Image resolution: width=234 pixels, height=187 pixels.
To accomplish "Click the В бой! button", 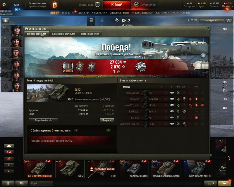I will coord(117,5).
